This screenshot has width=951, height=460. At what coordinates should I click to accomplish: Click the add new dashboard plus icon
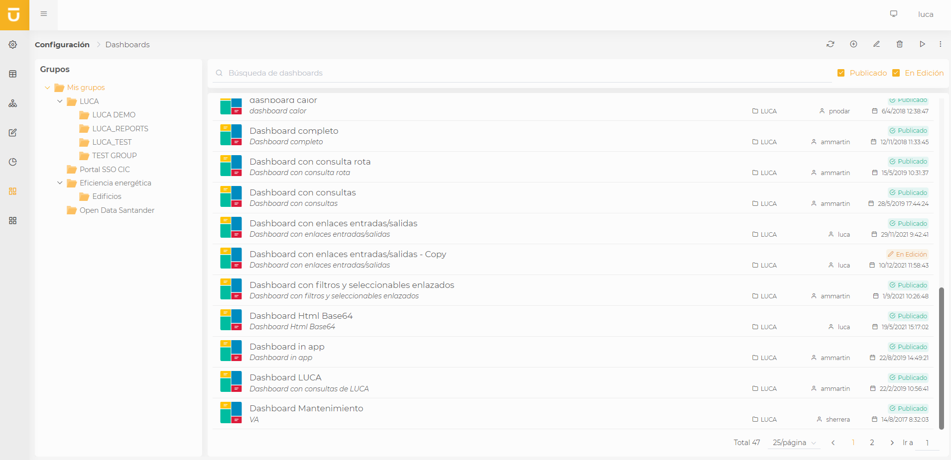(x=853, y=44)
